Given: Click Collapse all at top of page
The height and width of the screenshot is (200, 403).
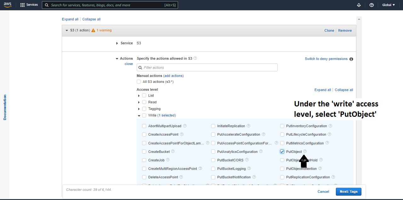Looking at the screenshot, I should point(91,19).
